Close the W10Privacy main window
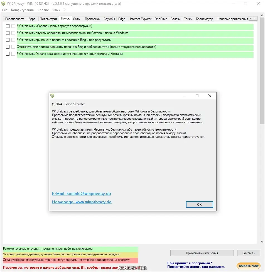Image resolution: width=265 pixels, height=272 pixels. pos(258,4)
